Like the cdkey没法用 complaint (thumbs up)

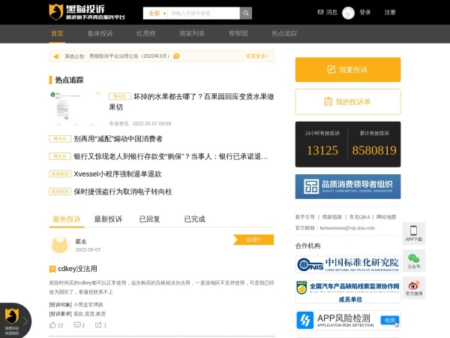click(52, 325)
